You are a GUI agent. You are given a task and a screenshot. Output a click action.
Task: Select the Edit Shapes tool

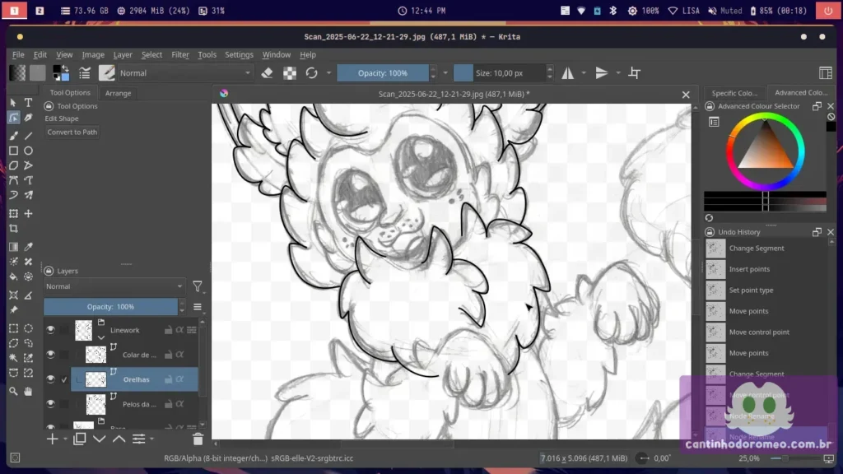(x=13, y=118)
